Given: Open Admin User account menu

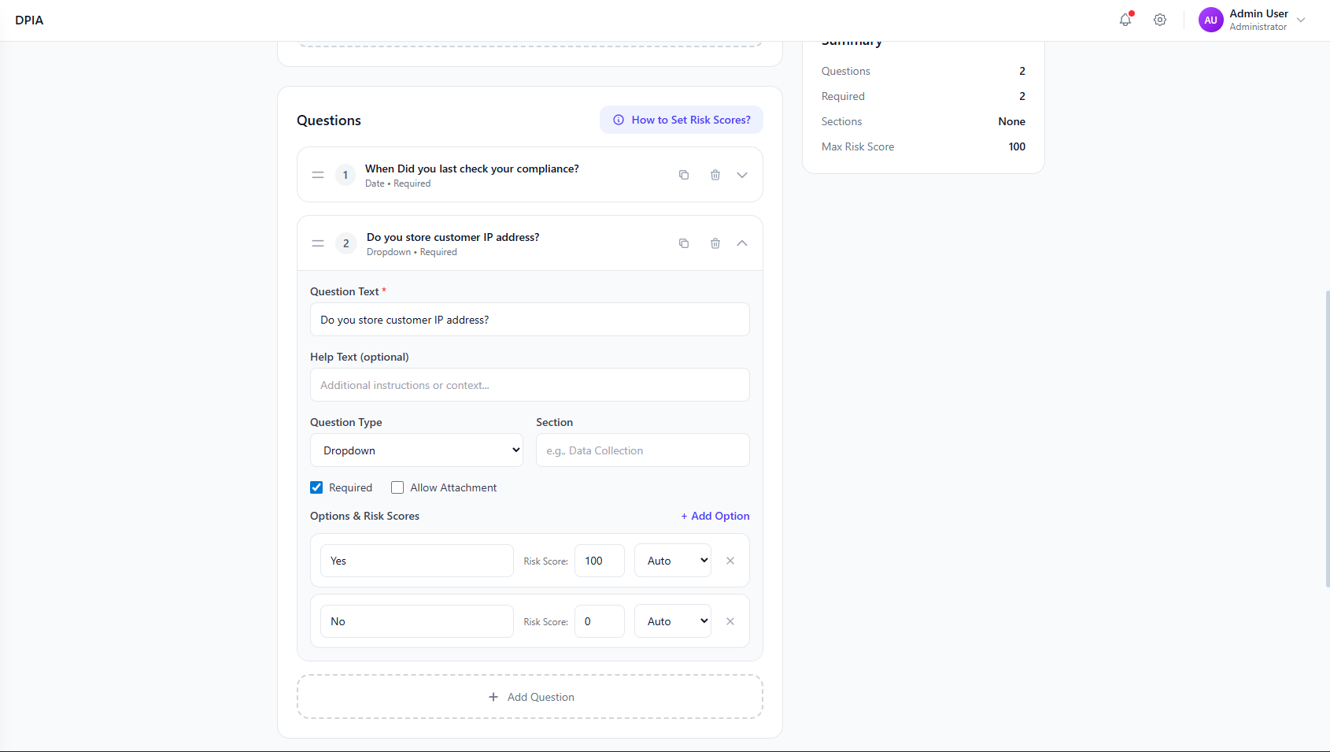Looking at the screenshot, I should point(1252,20).
